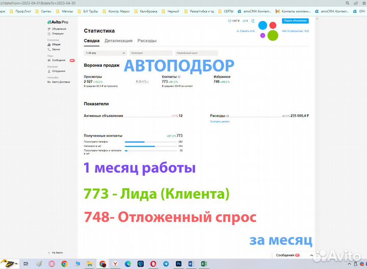
Task: Switch to the Сводка tab
Action: click(x=92, y=41)
